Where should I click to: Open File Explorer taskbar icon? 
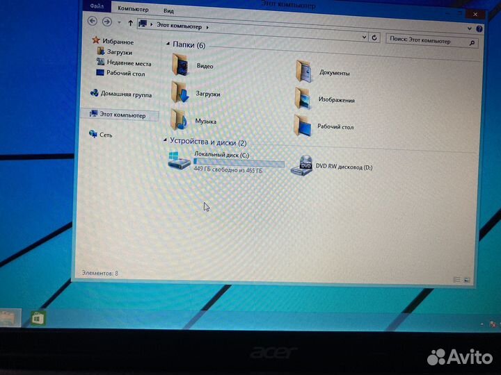click(10, 317)
